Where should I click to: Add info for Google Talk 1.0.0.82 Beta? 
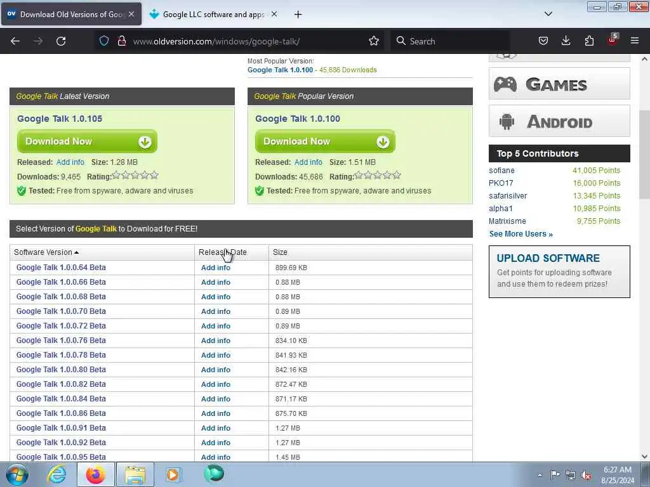216,384
